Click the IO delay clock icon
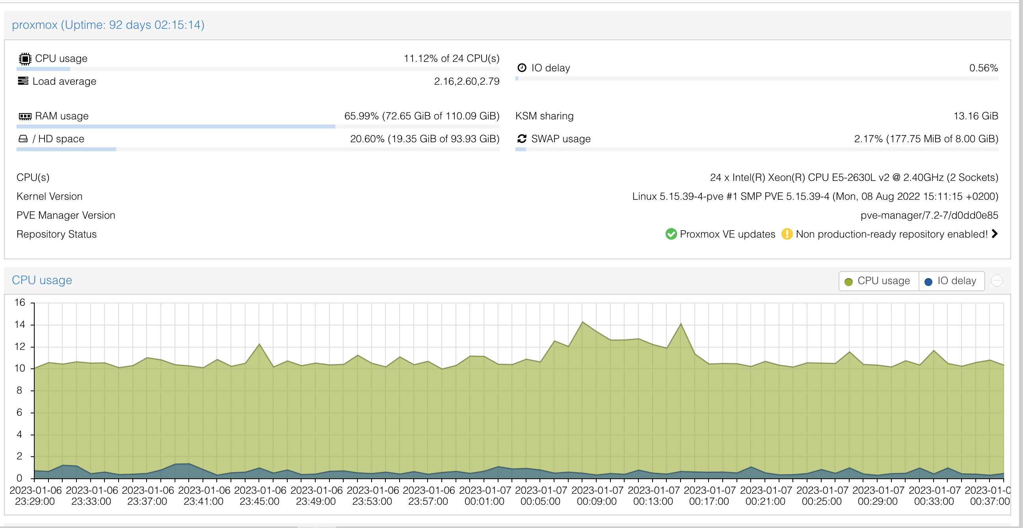 click(x=522, y=67)
